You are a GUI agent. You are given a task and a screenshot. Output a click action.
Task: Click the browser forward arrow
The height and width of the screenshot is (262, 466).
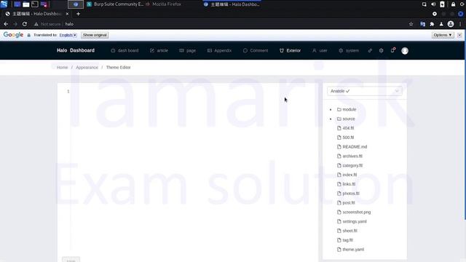tap(15, 24)
